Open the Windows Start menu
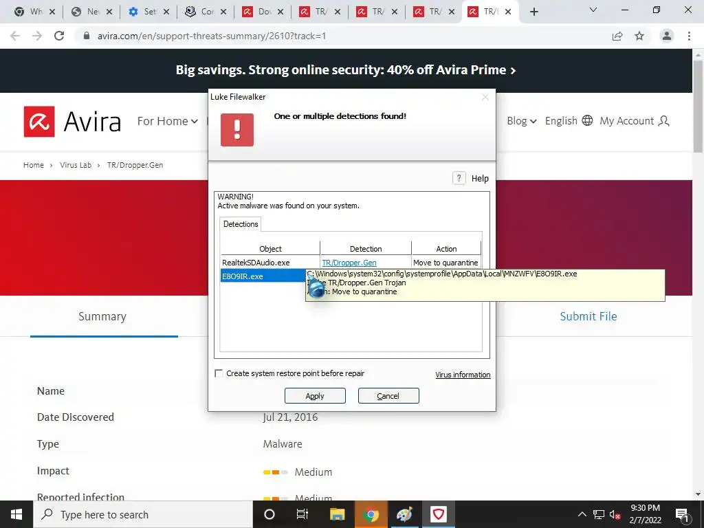 (16, 514)
